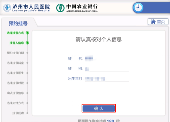Go to the 预约挂号日期 step
Viewport: 170px width, 122px height.
[x=15, y=53]
